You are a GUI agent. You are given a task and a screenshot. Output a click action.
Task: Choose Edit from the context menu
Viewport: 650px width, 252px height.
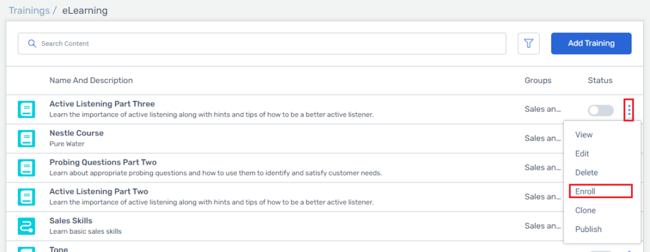pos(582,153)
